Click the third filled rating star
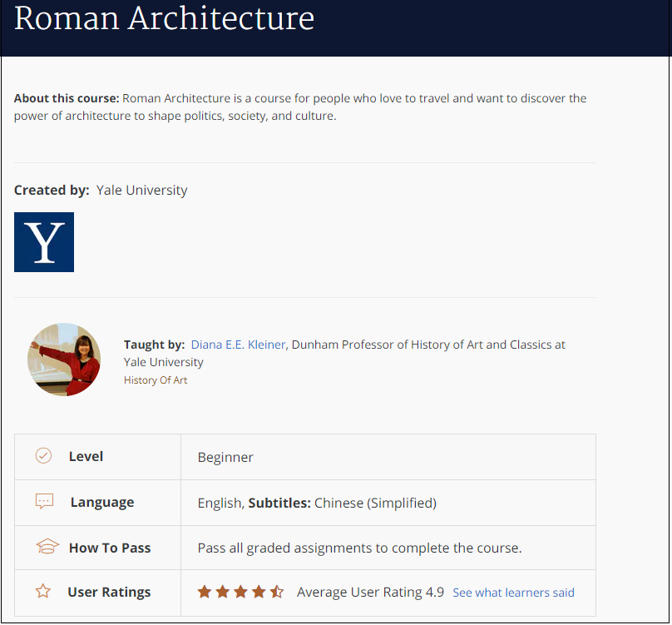This screenshot has width=672, height=625. (x=240, y=592)
